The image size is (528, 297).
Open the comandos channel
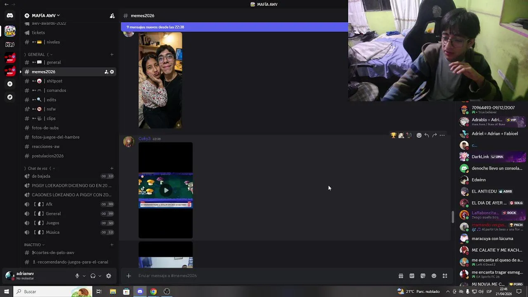point(69,90)
